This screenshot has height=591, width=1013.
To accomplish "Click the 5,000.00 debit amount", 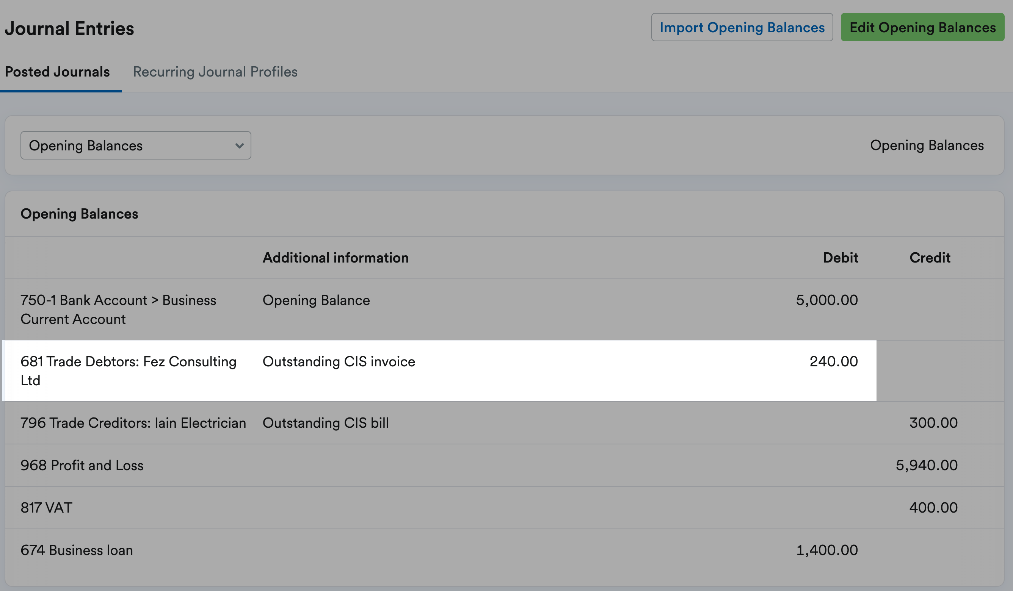I will [826, 300].
